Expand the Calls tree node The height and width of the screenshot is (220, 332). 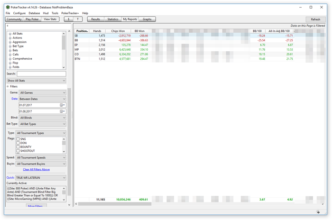(10, 55)
